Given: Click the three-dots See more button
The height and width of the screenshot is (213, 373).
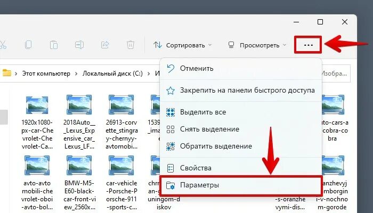Looking at the screenshot, I should point(309,45).
